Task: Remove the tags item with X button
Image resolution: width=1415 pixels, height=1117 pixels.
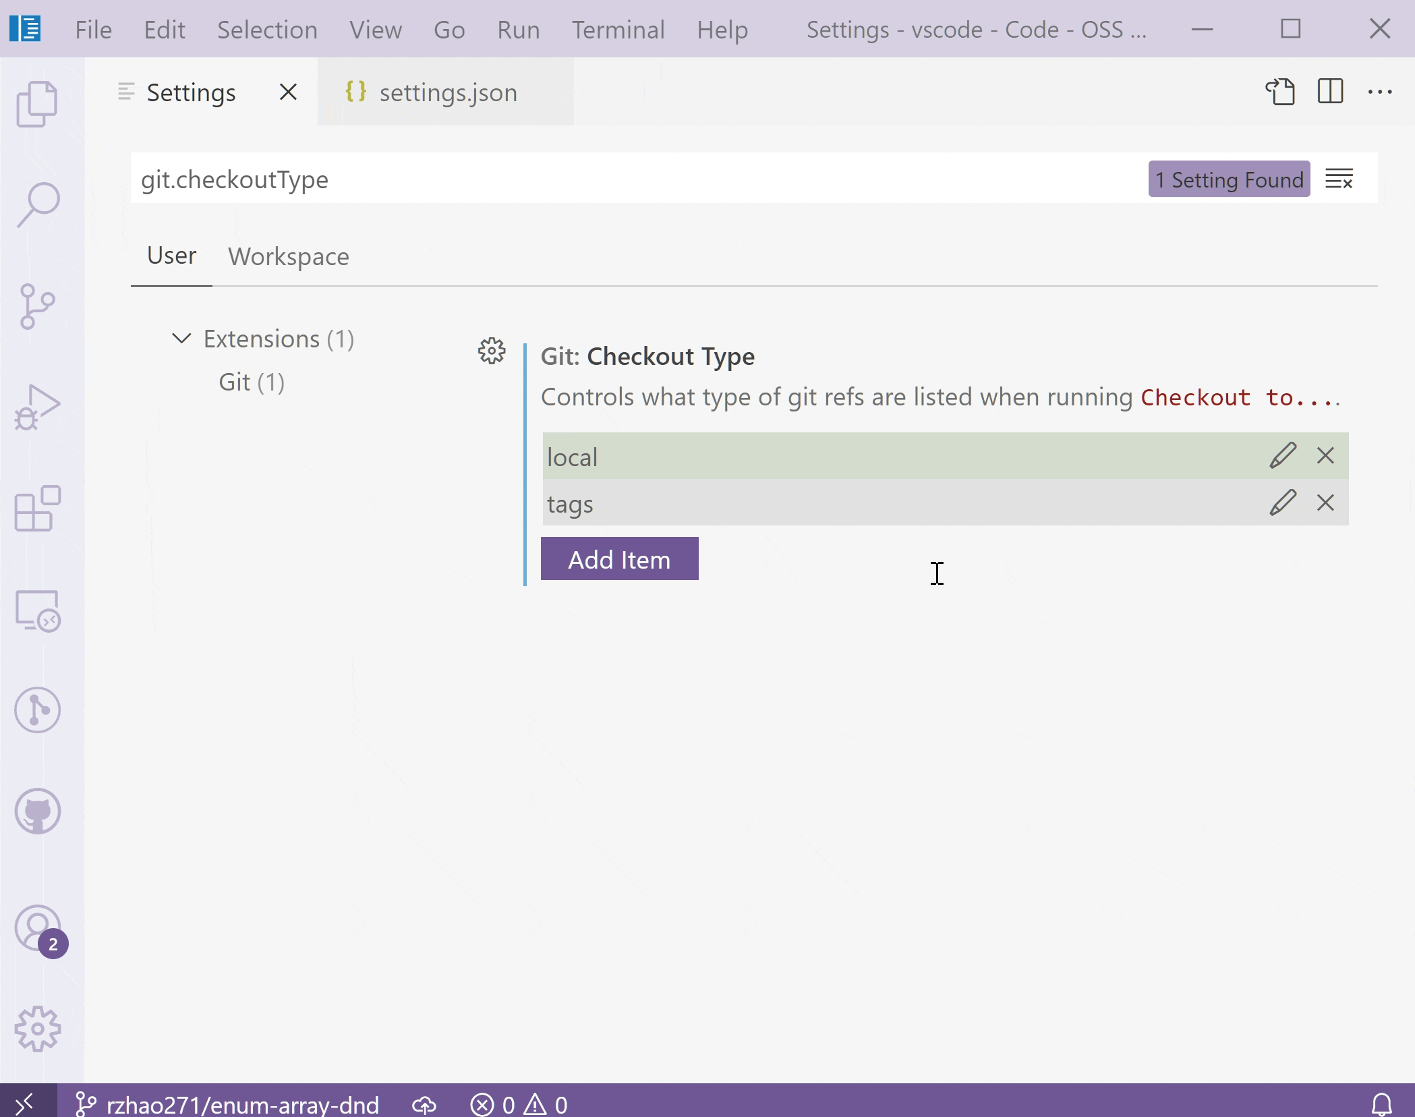Action: pyautogui.click(x=1325, y=503)
